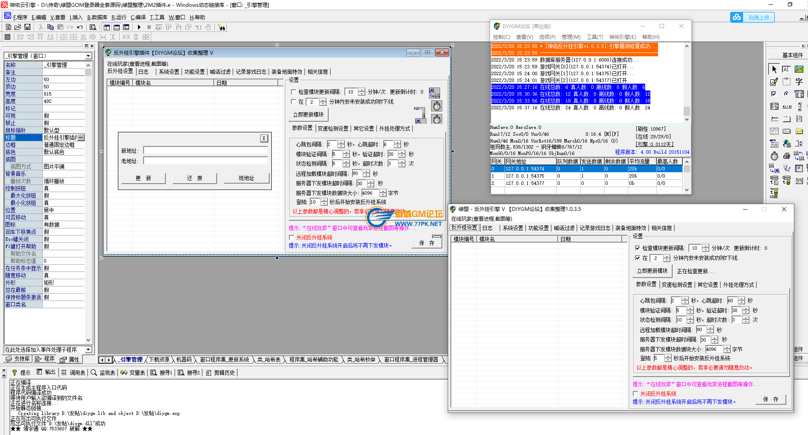Screen dimensions: 808x435
Task: Click the Run (play) toolbar icon
Action: (139, 27)
